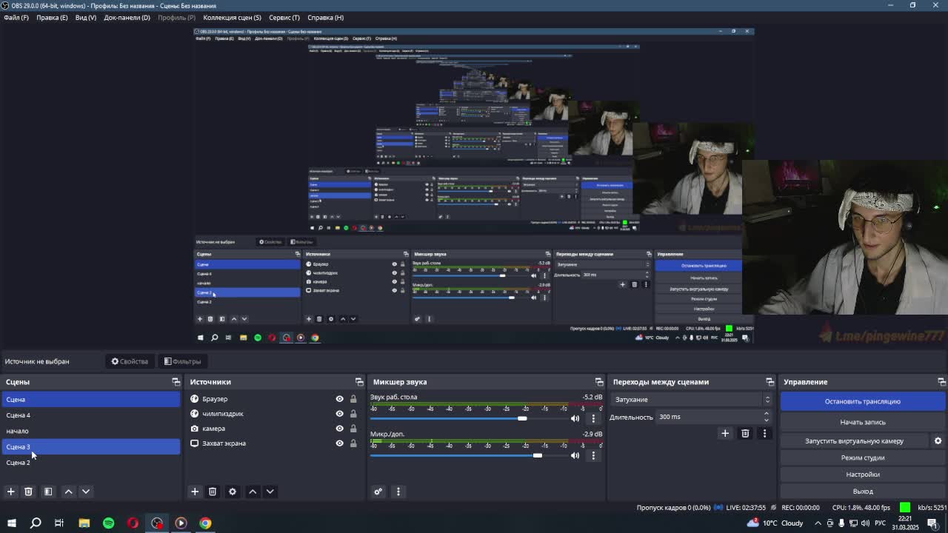Open the audio mixer three-dot menu at bottom

[x=398, y=492]
